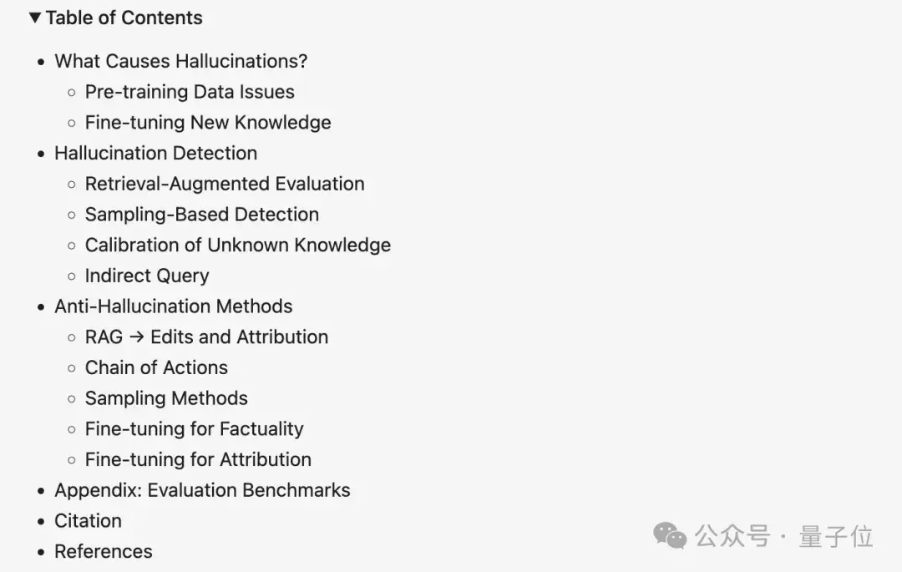The height and width of the screenshot is (572, 902).
Task: Open Appendix: Evaluation Benchmarks
Action: tap(202, 490)
